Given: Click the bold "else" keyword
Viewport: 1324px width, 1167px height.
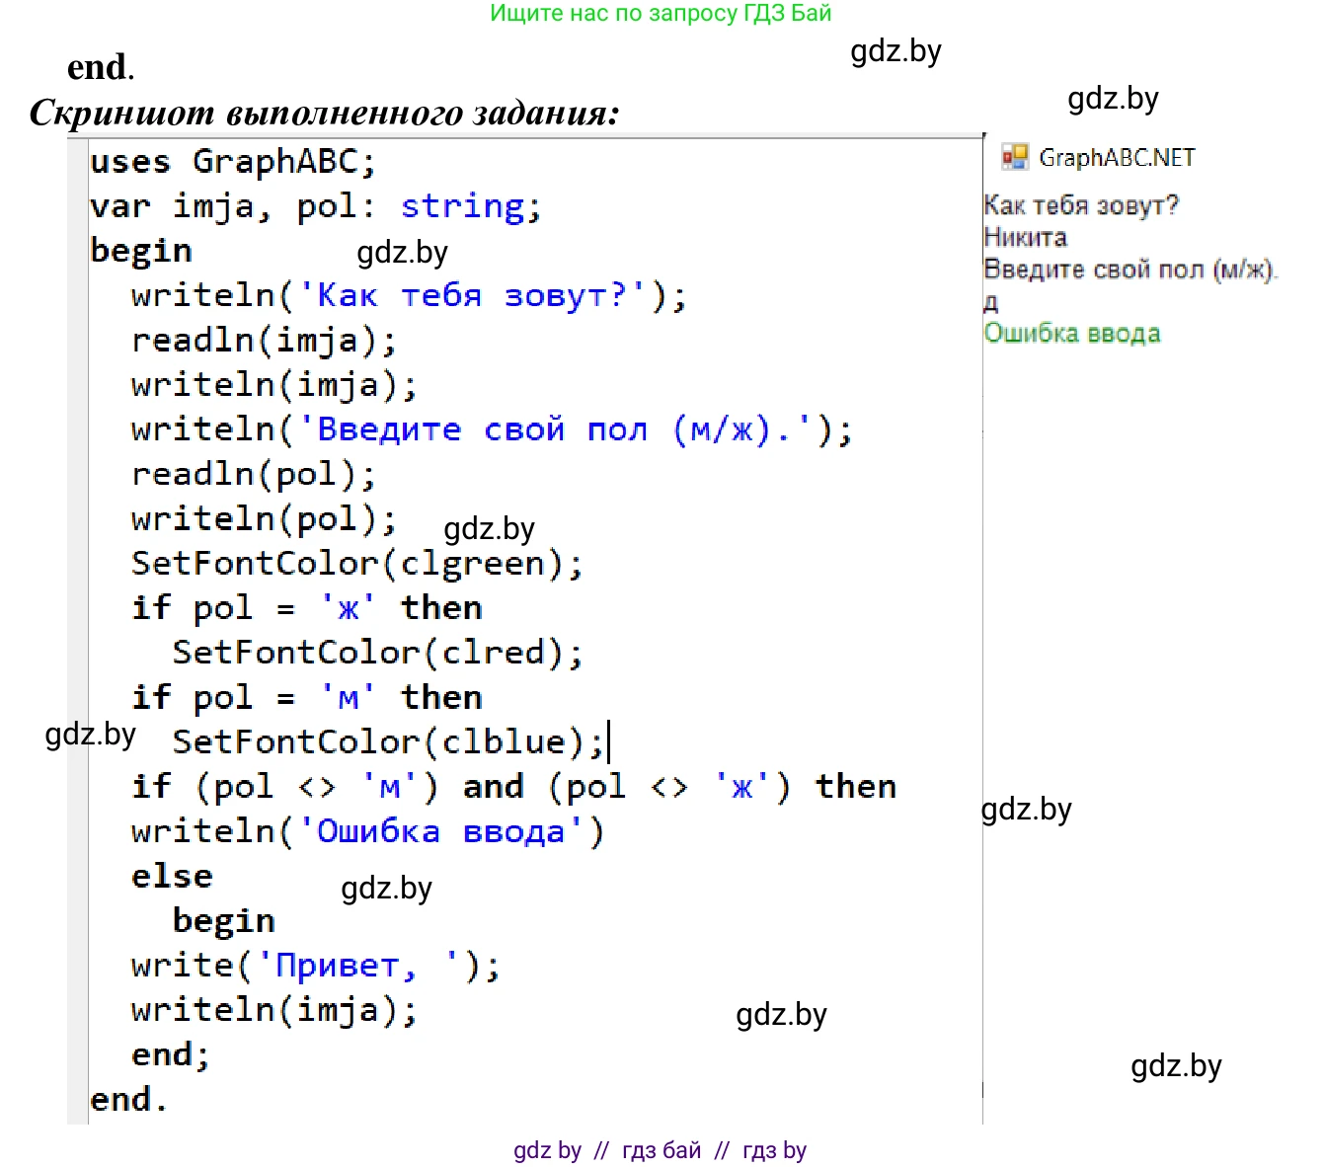Looking at the screenshot, I should [172, 877].
